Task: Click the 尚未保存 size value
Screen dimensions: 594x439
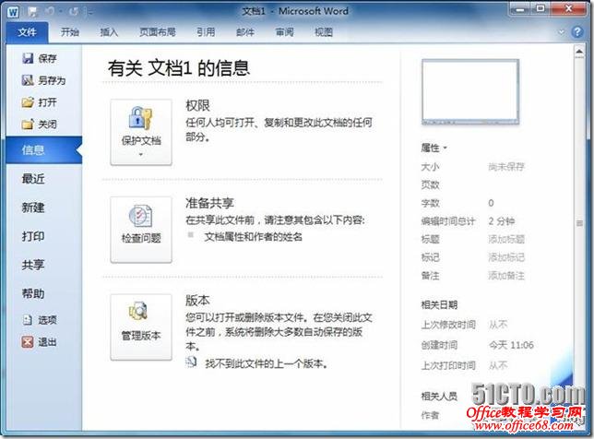Action: click(x=506, y=166)
